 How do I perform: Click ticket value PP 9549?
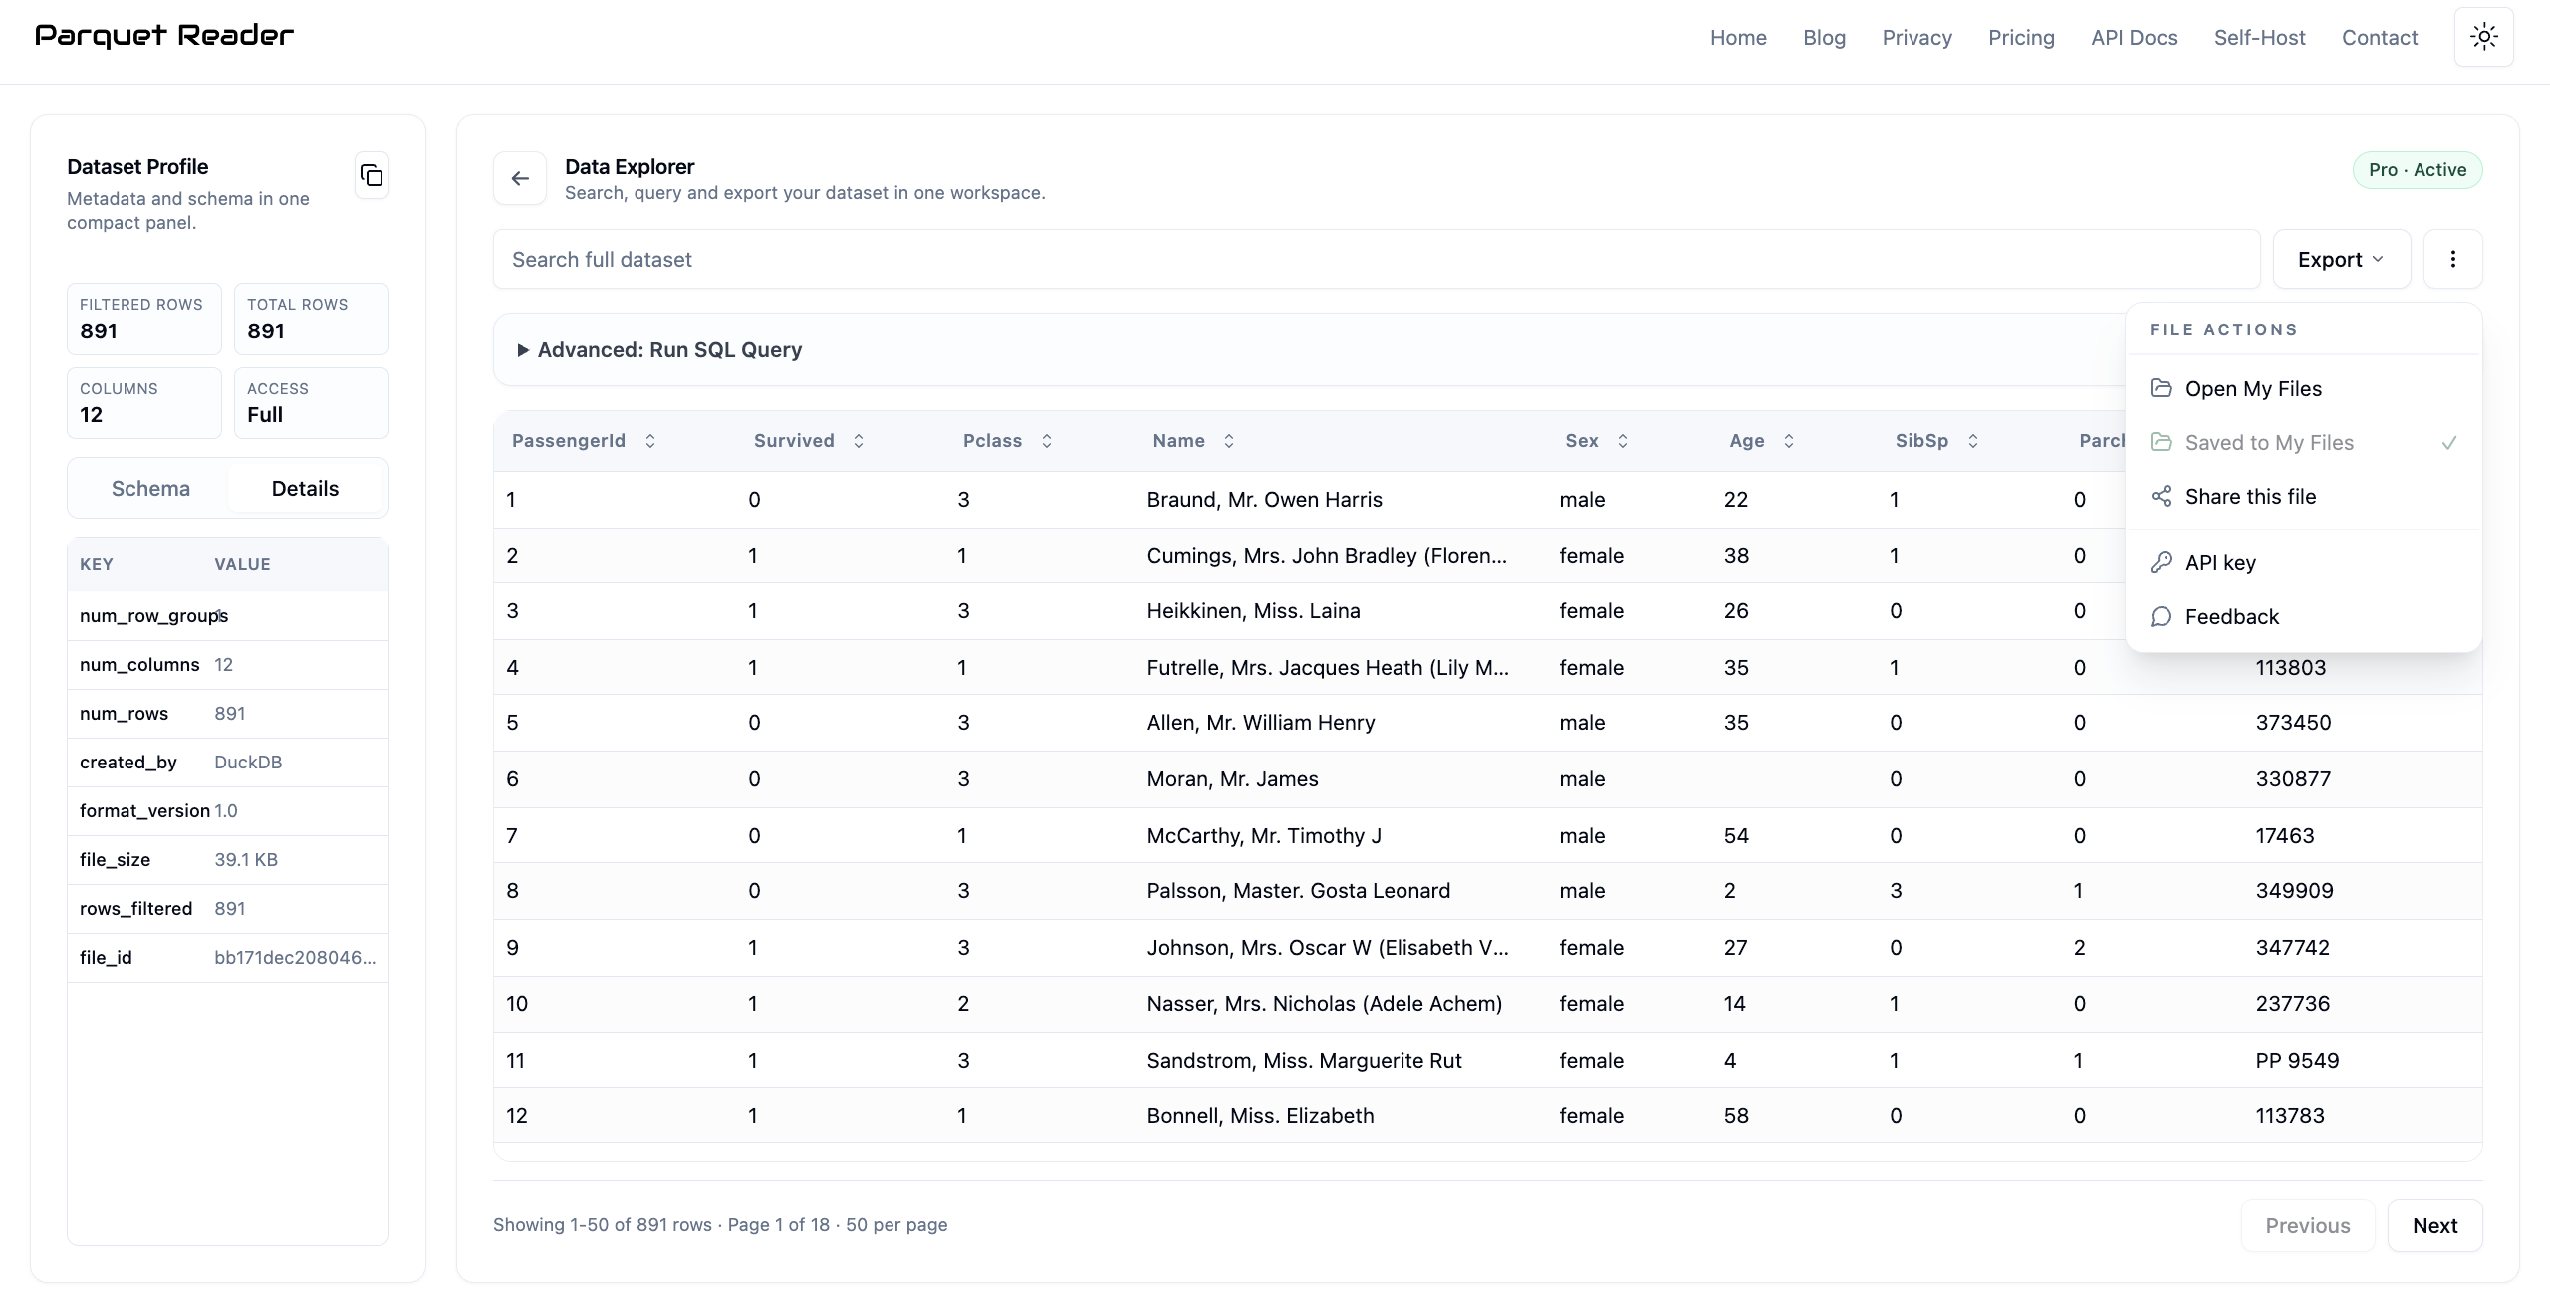click(2297, 1060)
